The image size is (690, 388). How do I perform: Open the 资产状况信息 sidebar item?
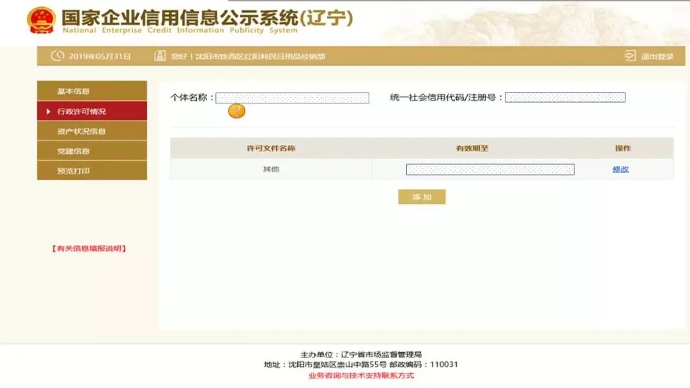(x=92, y=131)
